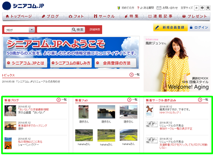Click the ログイン button
Viewport: 213px width, 155px height.
pos(199,27)
